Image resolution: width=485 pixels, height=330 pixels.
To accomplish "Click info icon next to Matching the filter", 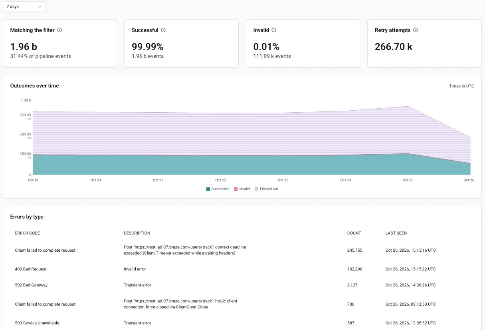I will (59, 30).
